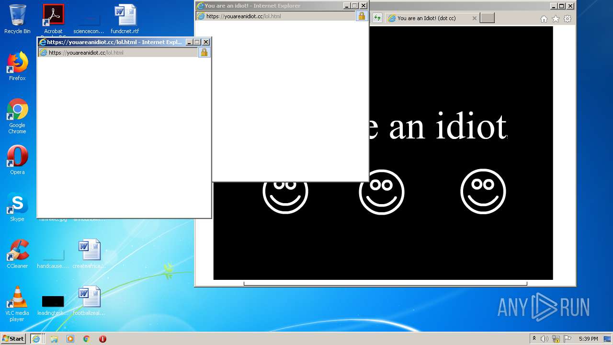Close the 'You are an Idiot! (dot cc)' tab

(475, 18)
